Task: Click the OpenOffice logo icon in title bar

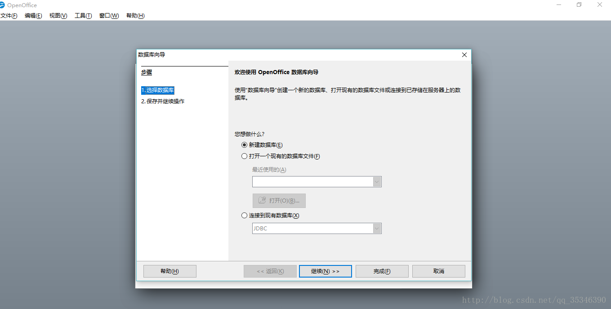Action: click(x=3, y=5)
